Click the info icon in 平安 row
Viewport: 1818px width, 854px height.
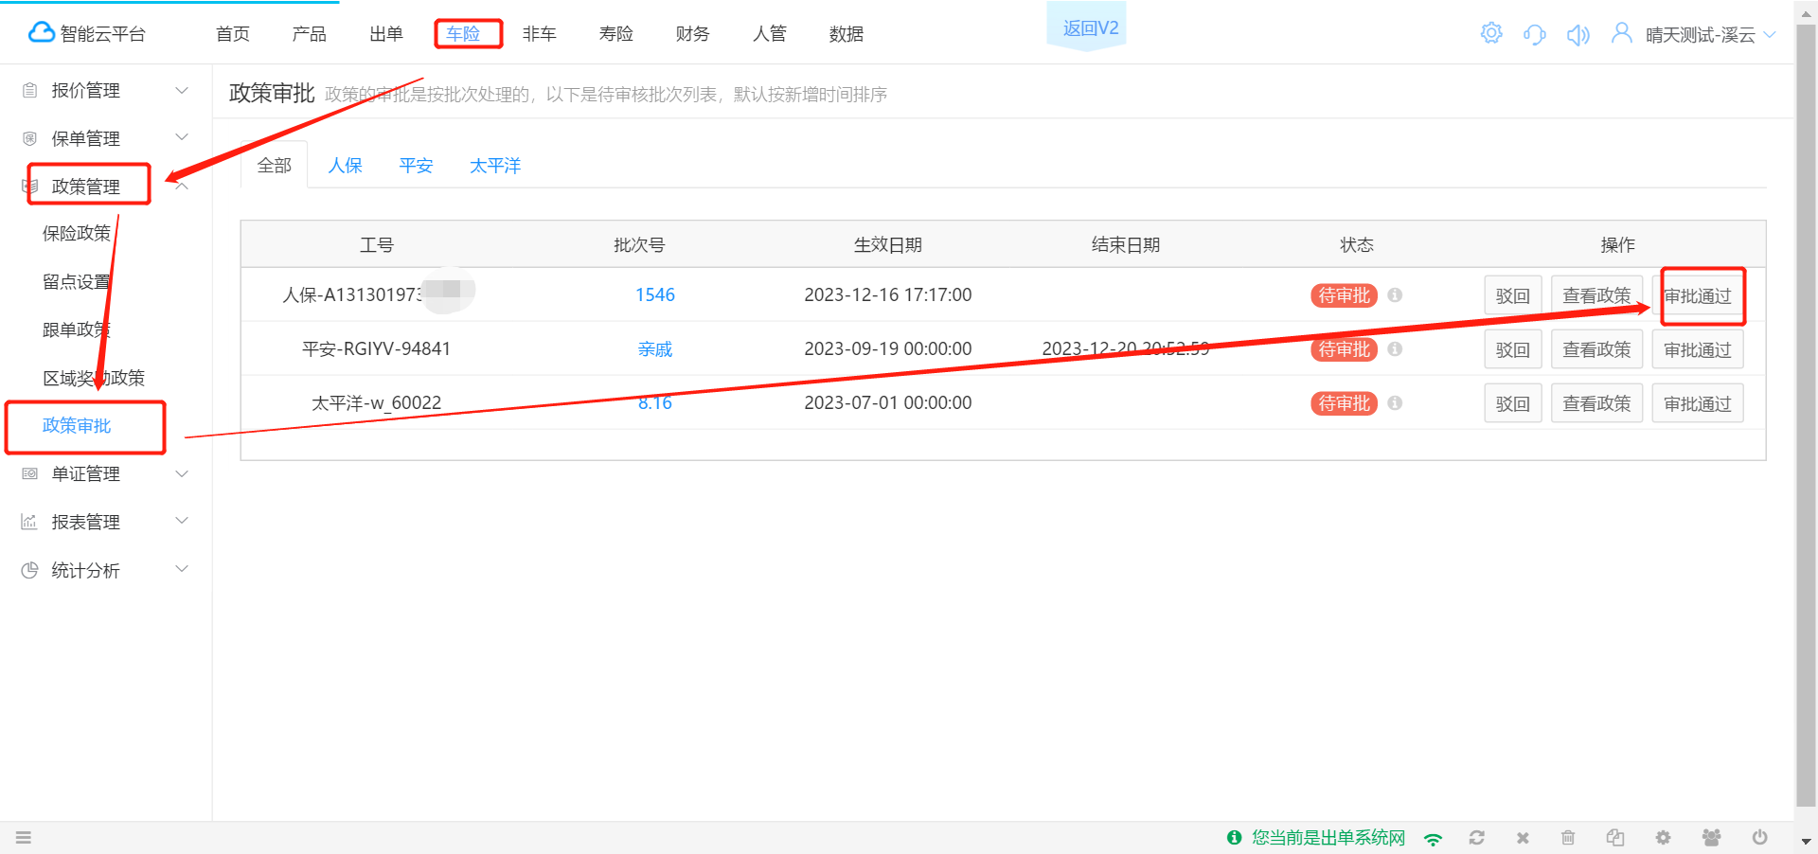pyautogui.click(x=1395, y=349)
